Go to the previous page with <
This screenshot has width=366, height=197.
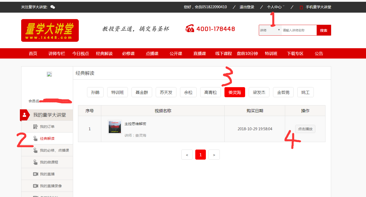187,155
